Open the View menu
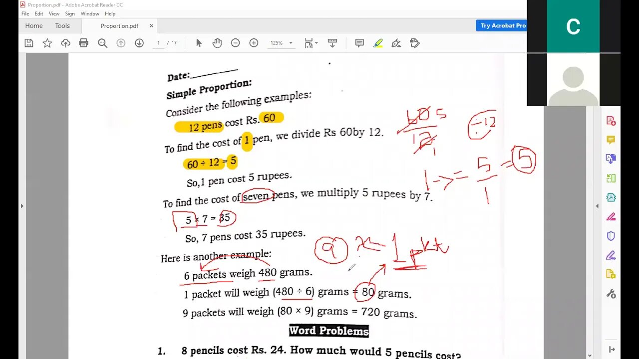This screenshot has height=359, width=639. 54,14
